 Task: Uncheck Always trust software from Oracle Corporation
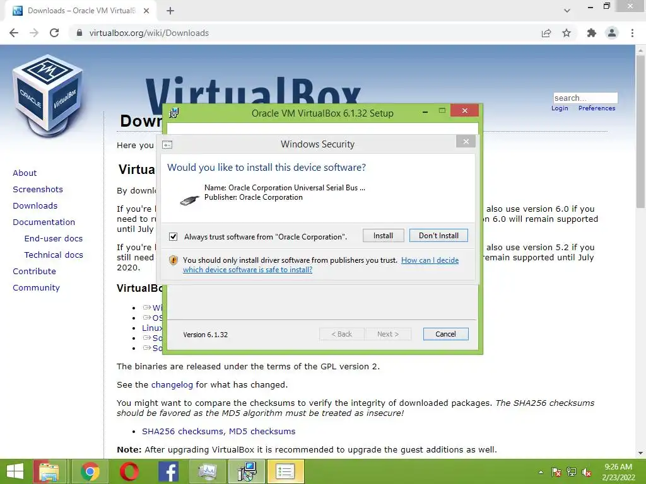click(173, 237)
